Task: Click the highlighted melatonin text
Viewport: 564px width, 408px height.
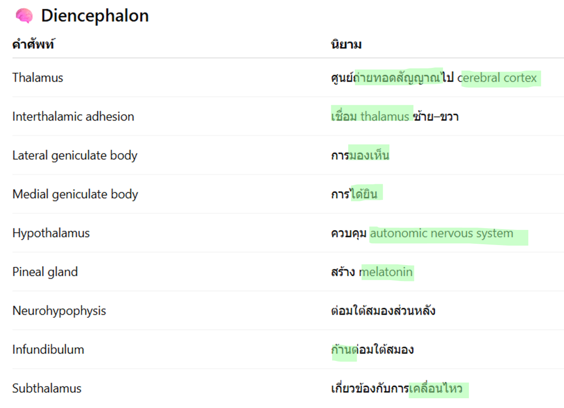Action: point(387,272)
